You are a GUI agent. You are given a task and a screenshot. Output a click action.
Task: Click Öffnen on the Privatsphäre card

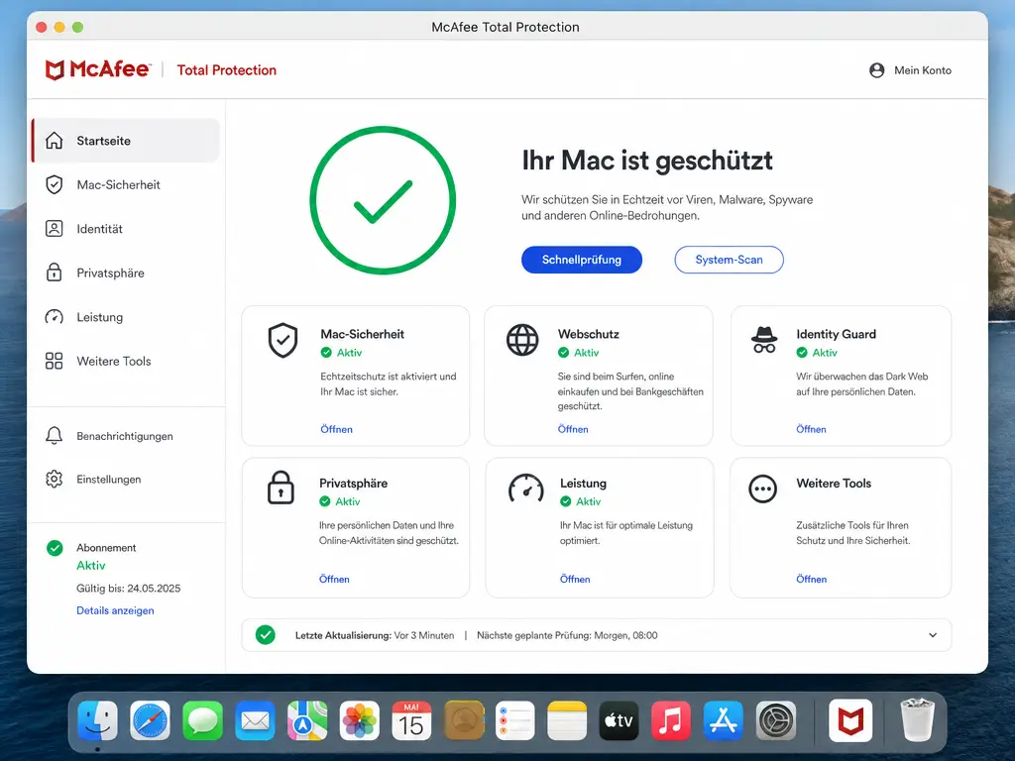(334, 579)
